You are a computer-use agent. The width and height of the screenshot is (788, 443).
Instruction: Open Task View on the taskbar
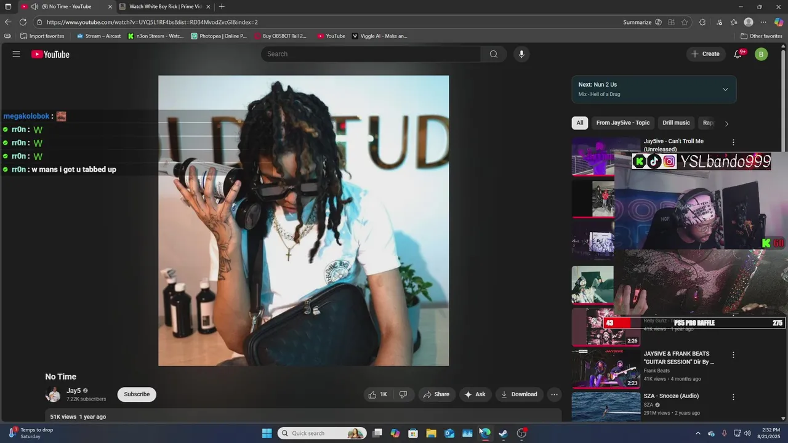pos(377,433)
